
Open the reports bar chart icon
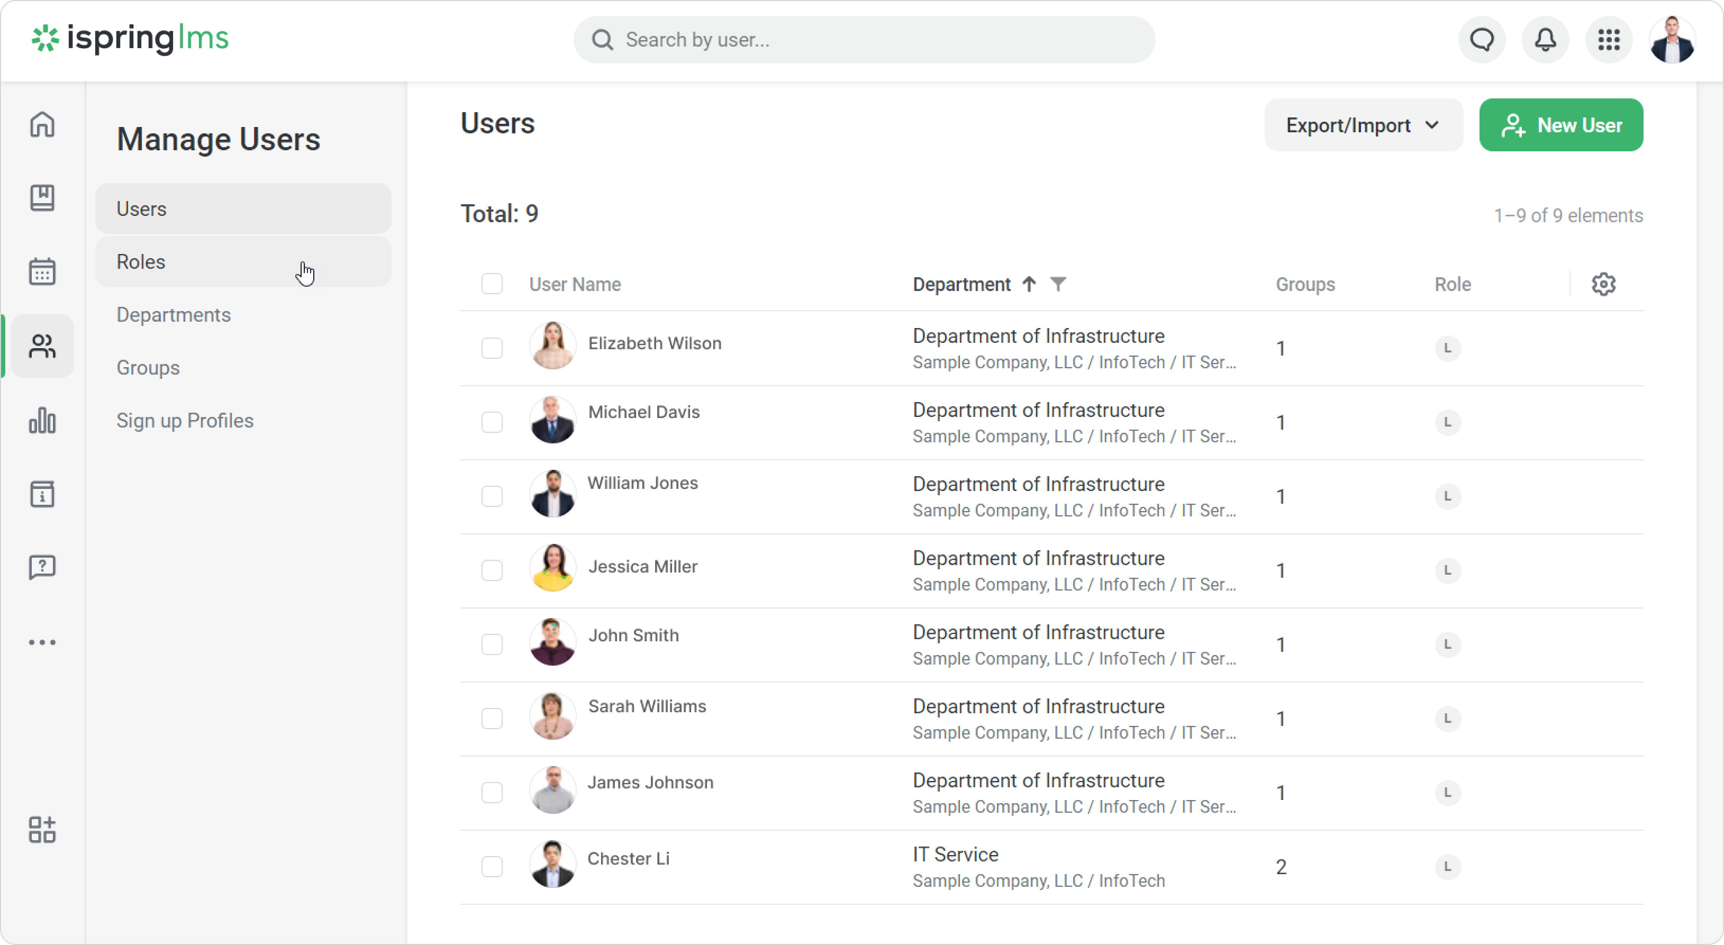42,420
